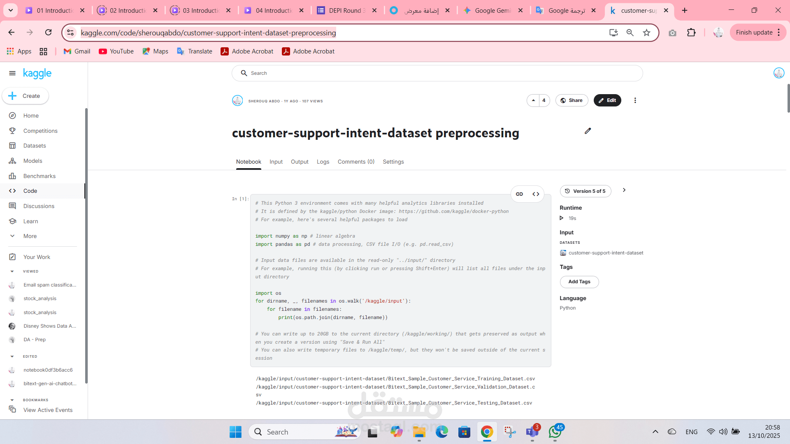Click inside the Kaggle search field

point(411,73)
